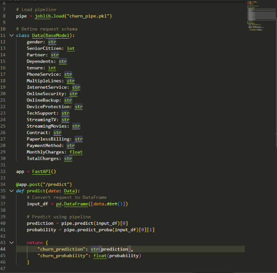Viewport: 277px width, 273px height.
Task: Click the input_df variable on line 37
Action: [38, 204]
